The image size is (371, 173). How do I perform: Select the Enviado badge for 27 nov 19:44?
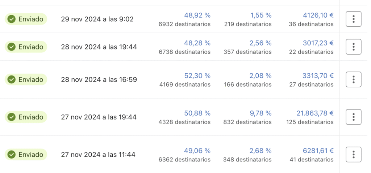click(26, 117)
